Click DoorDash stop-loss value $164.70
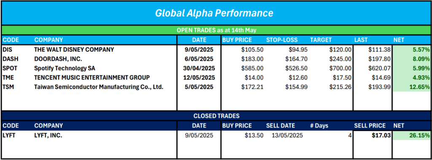This screenshot has width=432, height=160. [296, 59]
